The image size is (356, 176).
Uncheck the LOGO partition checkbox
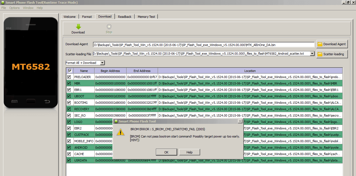click(69, 122)
